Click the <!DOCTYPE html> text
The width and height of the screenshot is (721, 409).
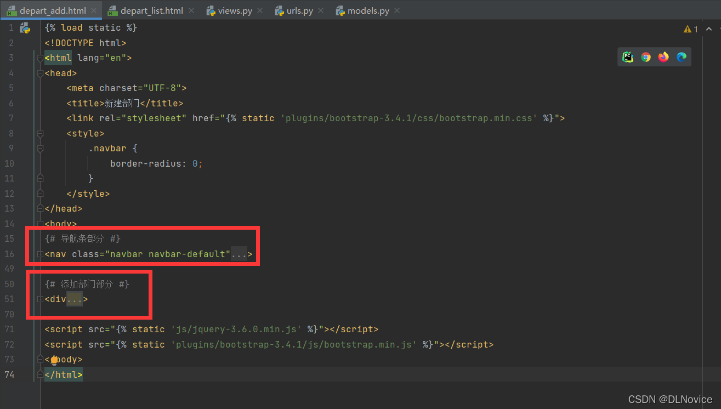86,43
